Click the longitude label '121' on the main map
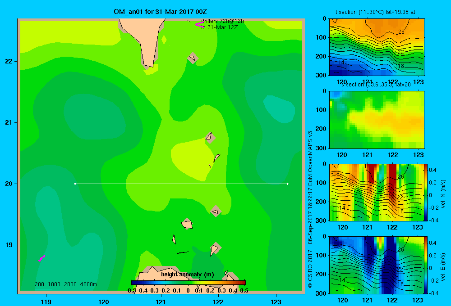Screen dimensions: 451x306 coord(161,302)
